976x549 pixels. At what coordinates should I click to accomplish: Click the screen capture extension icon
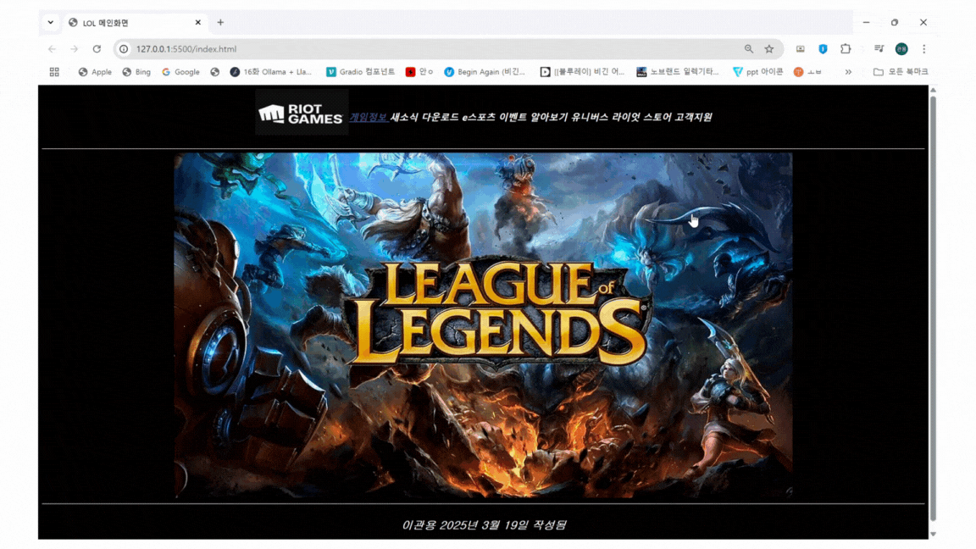pyautogui.click(x=801, y=48)
